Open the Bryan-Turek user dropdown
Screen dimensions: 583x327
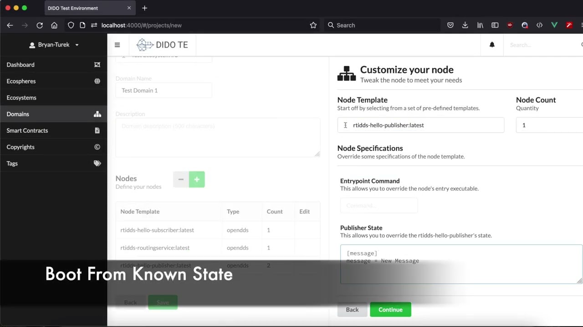(x=54, y=45)
